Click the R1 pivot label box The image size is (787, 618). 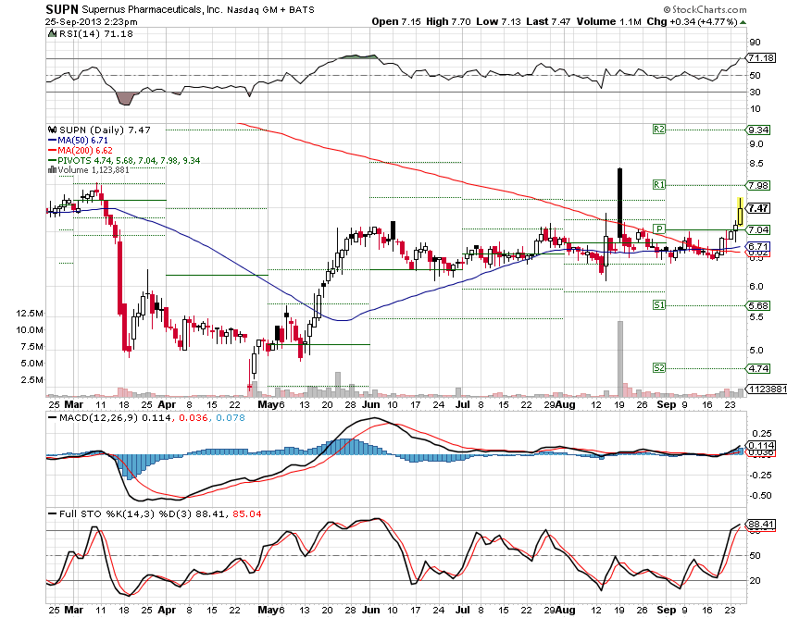(659, 185)
